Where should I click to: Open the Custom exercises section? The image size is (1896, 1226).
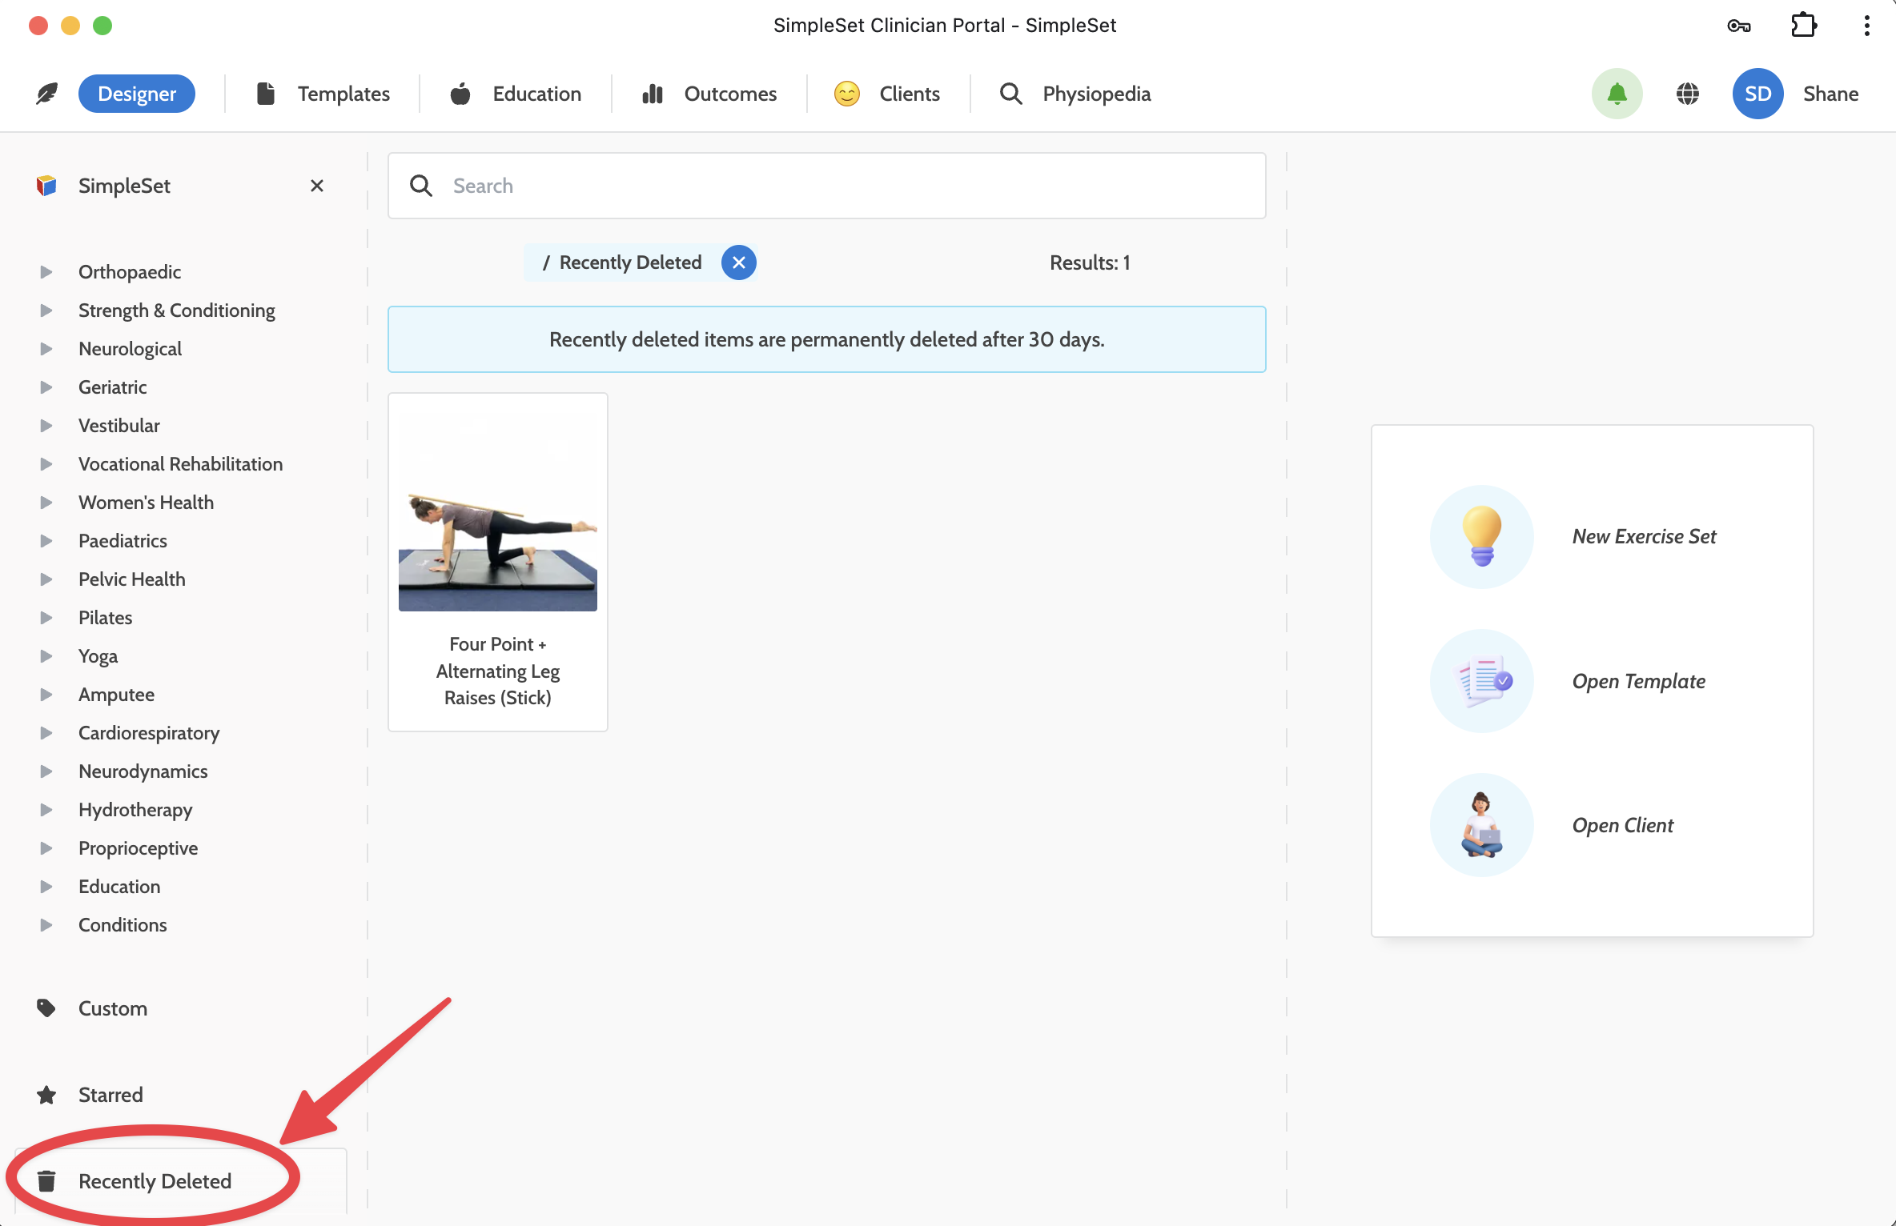click(x=112, y=1008)
